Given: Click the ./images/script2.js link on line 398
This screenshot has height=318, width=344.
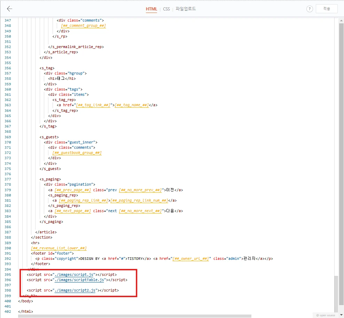Looking at the screenshot, I should click(x=75, y=290).
